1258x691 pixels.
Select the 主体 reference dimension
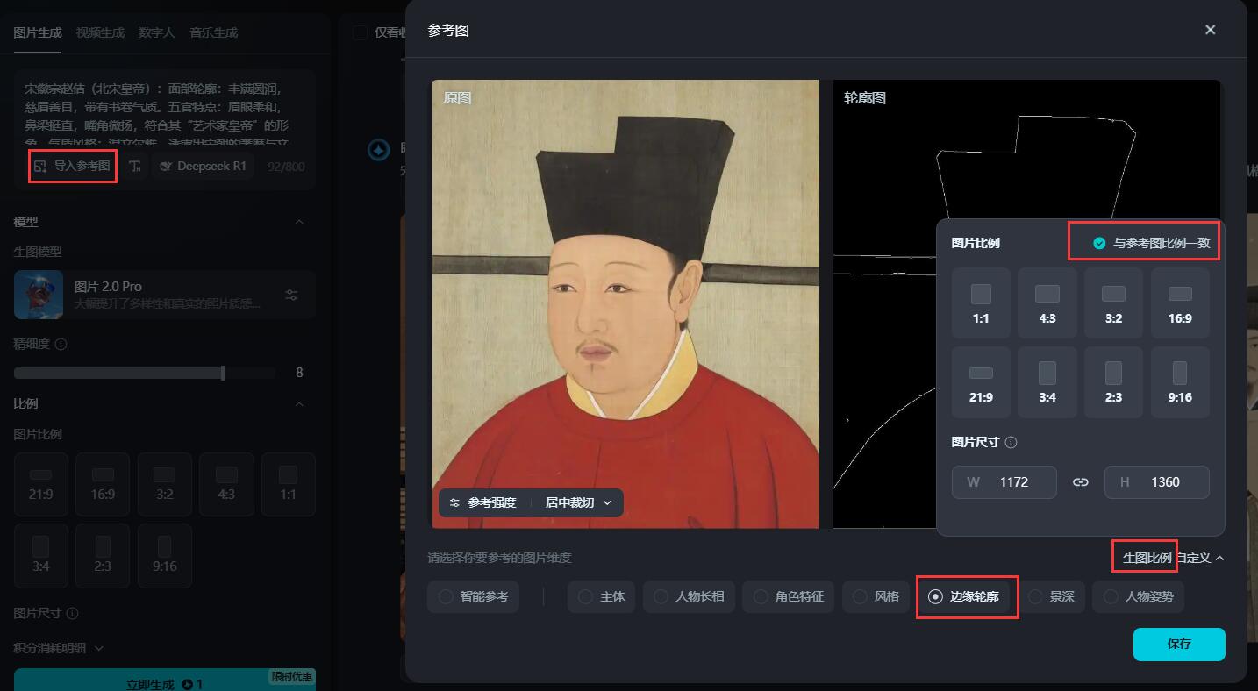pyautogui.click(x=601, y=596)
